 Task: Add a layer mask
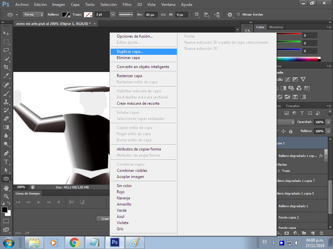(x=287, y=233)
